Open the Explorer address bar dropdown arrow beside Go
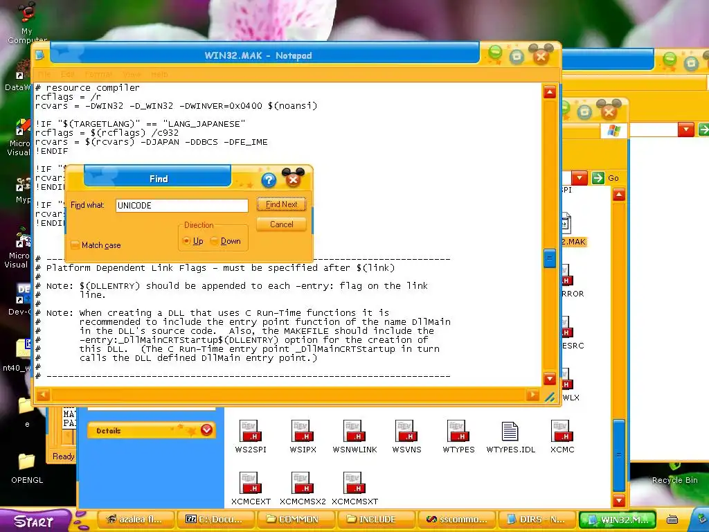Viewport: 709px width, 532px height. coord(580,178)
